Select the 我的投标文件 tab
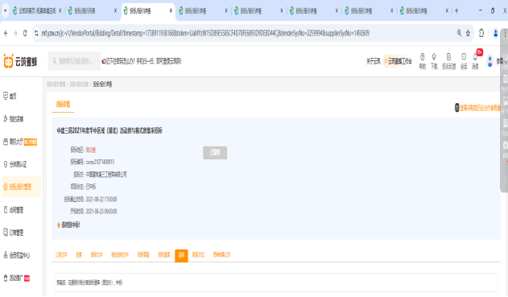Screen dimensions: 508x297 [120, 255]
